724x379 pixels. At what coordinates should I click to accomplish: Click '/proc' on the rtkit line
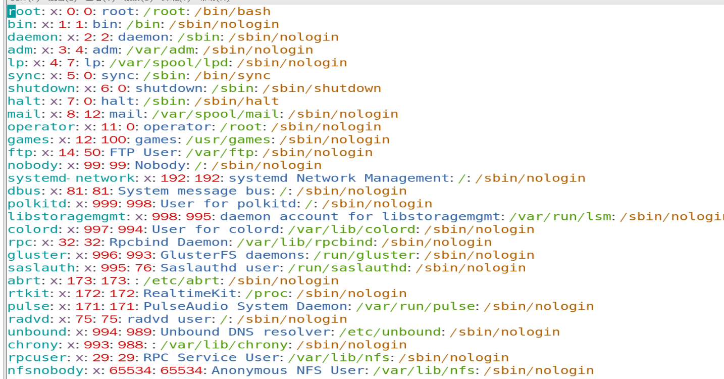click(266, 294)
